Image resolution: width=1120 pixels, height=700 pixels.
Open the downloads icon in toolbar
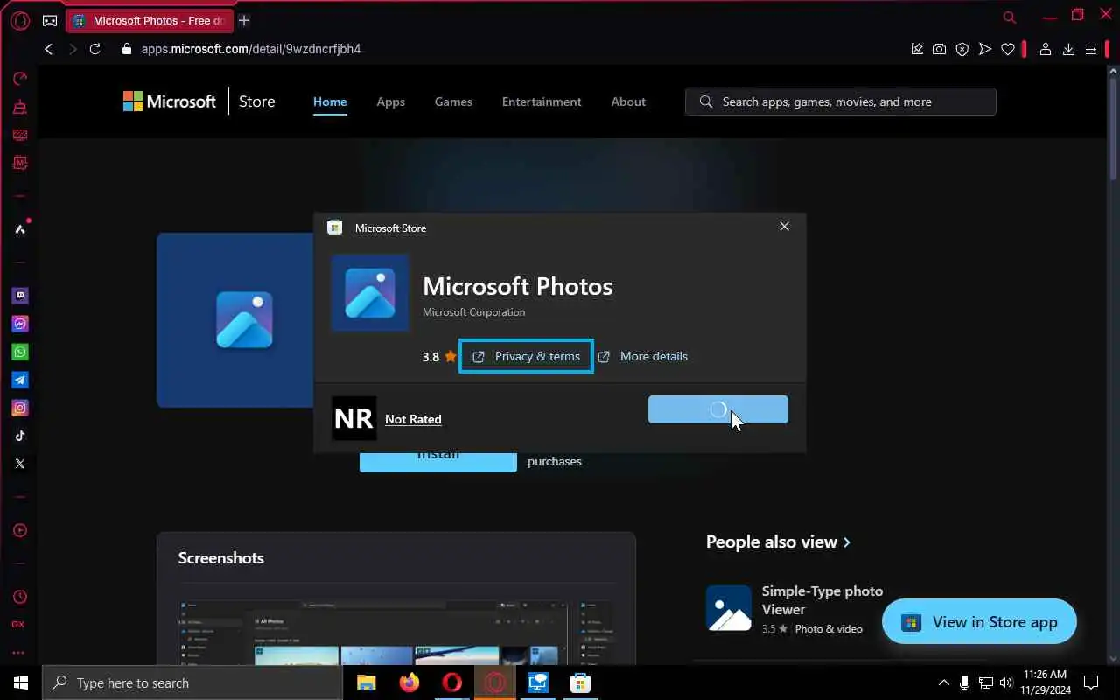(x=1068, y=49)
